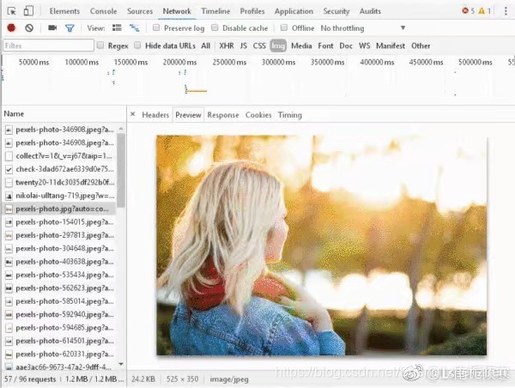515x388 pixels.
Task: Toggle waterfall overview view icon
Action: (135, 28)
